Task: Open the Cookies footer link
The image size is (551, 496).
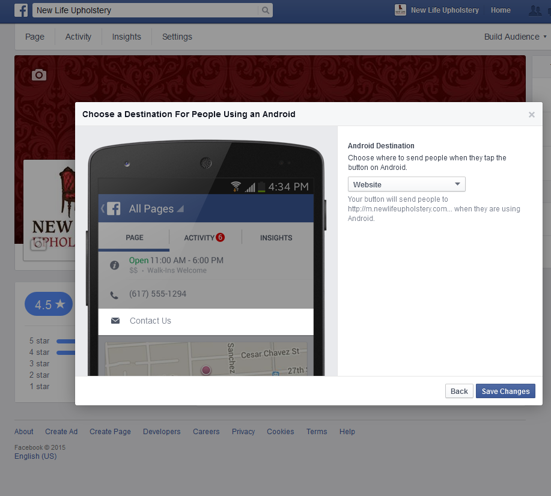Action: (x=280, y=432)
